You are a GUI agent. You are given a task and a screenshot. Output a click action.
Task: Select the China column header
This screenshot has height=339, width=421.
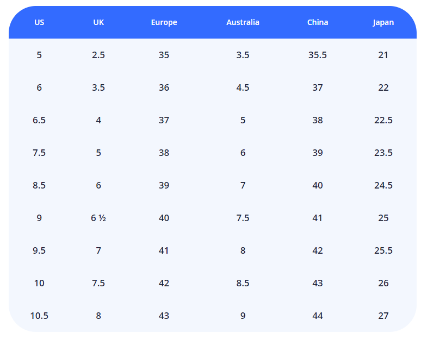(318, 22)
